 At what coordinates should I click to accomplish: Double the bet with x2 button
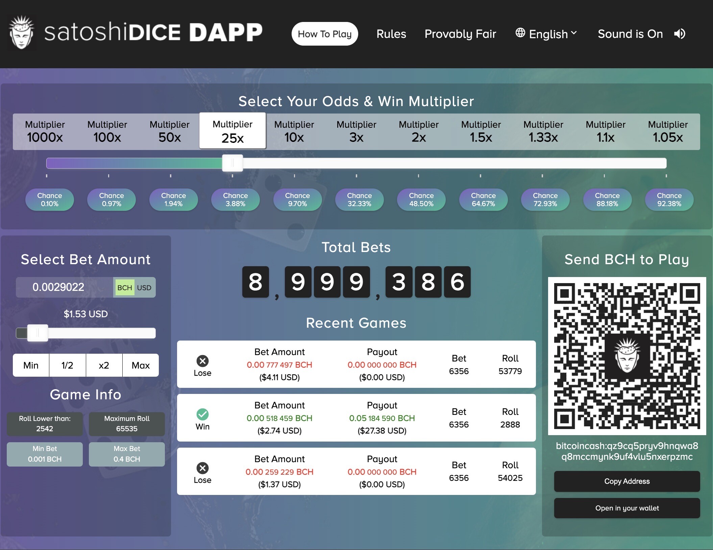(104, 365)
